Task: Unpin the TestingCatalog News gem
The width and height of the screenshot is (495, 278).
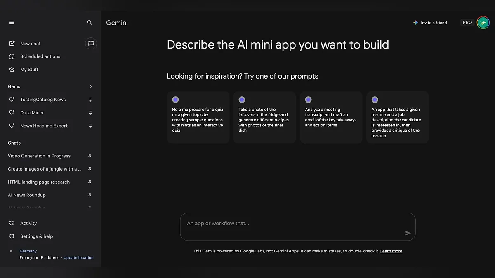Action: point(90,100)
